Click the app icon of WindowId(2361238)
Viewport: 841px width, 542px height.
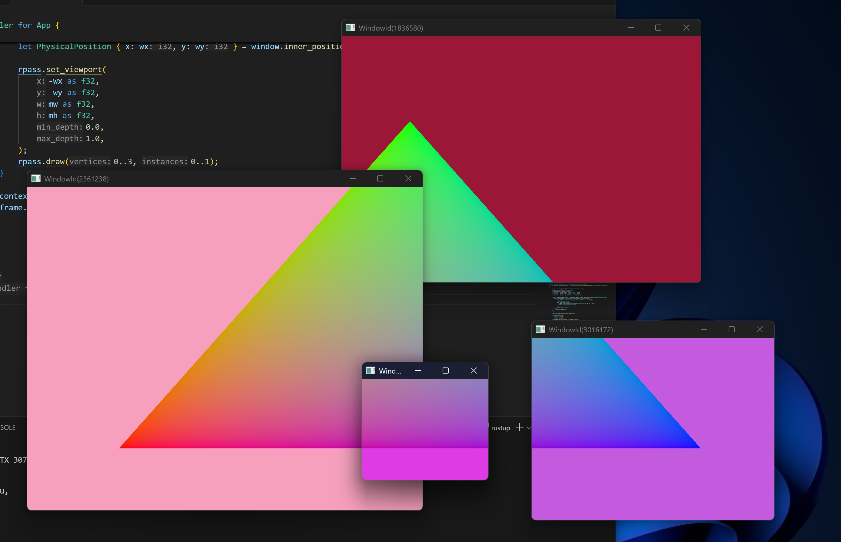click(36, 178)
